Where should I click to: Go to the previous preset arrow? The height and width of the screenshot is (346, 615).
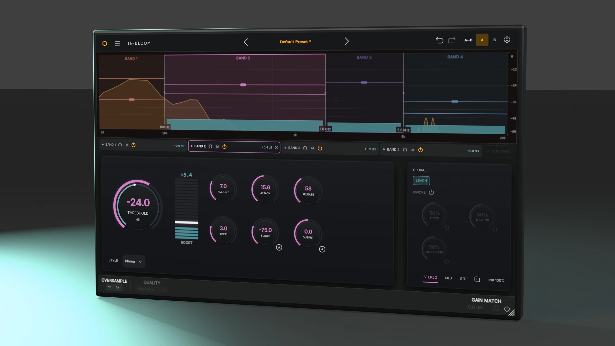(246, 42)
